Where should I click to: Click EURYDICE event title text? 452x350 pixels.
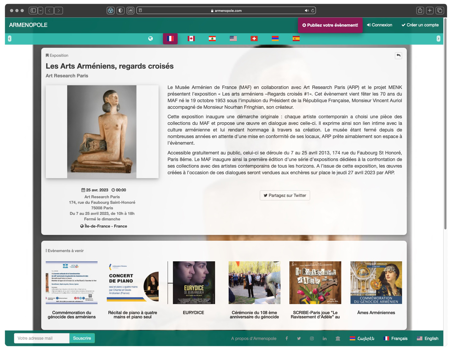tap(193, 313)
